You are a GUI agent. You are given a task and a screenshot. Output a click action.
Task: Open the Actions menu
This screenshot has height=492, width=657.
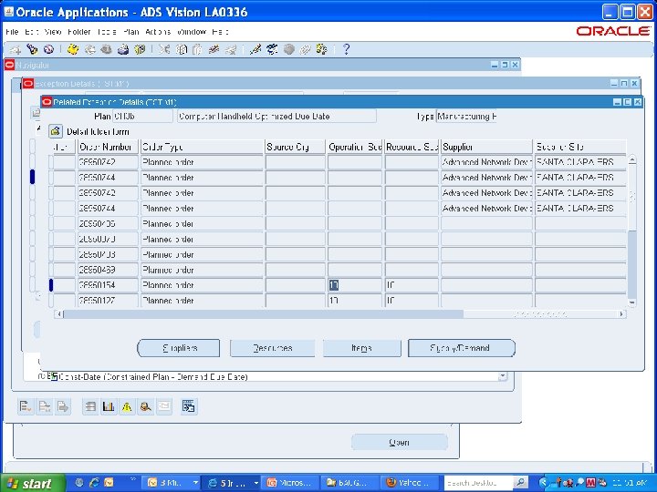tap(158, 32)
